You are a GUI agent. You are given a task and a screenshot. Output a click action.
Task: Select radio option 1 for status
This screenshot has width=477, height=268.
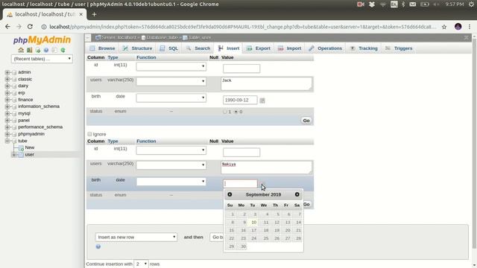click(225, 112)
